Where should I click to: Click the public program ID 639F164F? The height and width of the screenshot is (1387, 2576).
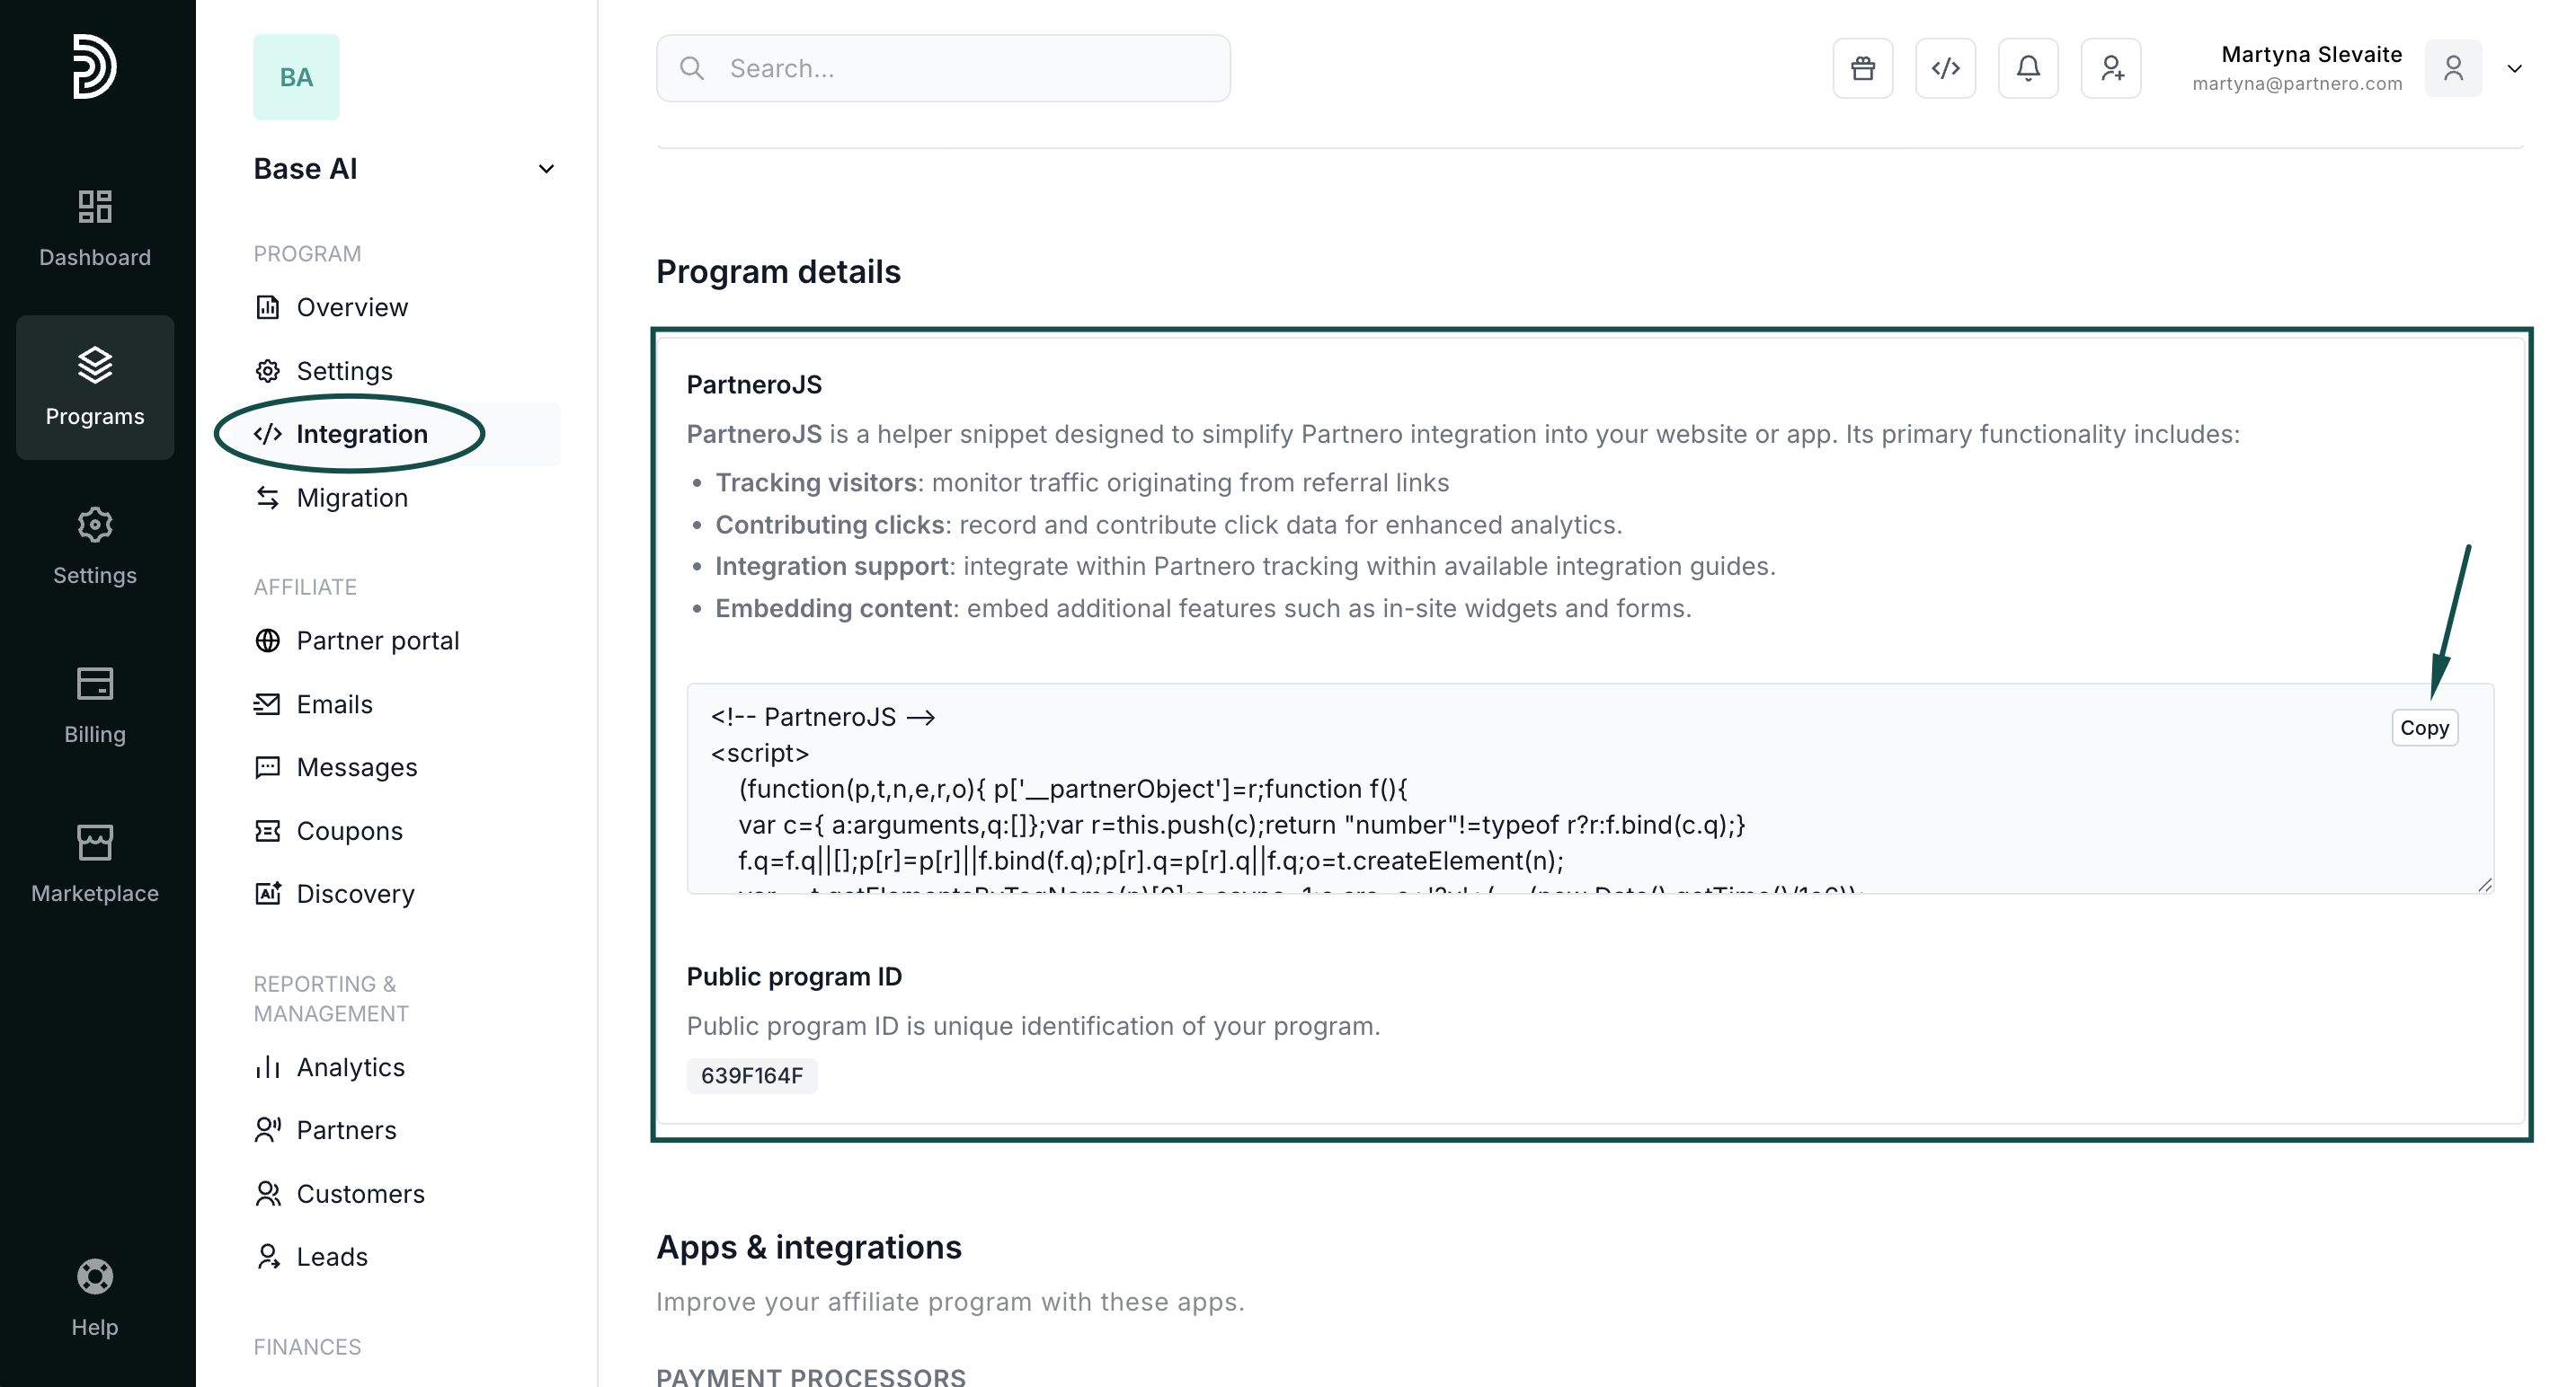[x=751, y=1075]
